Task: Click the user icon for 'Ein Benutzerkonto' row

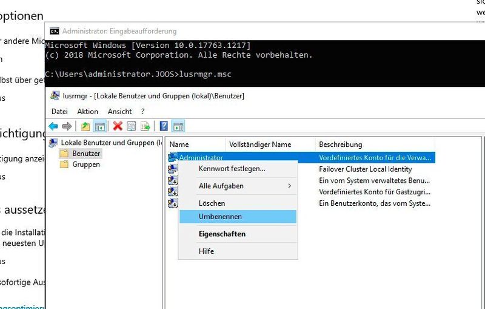Action: [x=173, y=203]
